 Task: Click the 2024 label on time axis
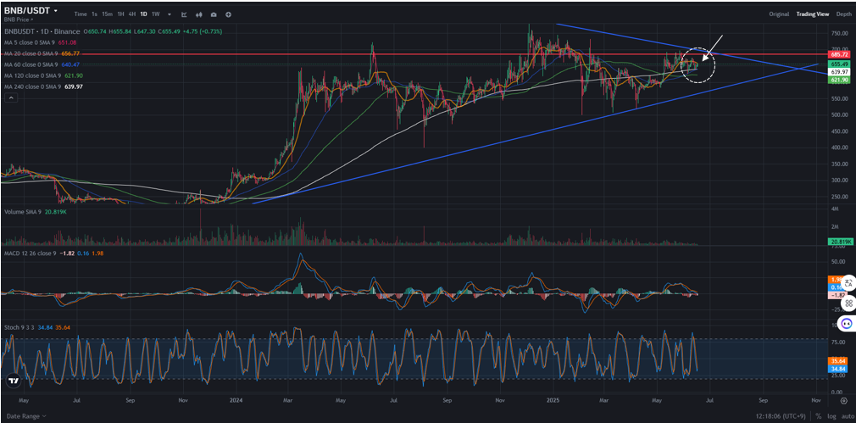click(x=236, y=401)
